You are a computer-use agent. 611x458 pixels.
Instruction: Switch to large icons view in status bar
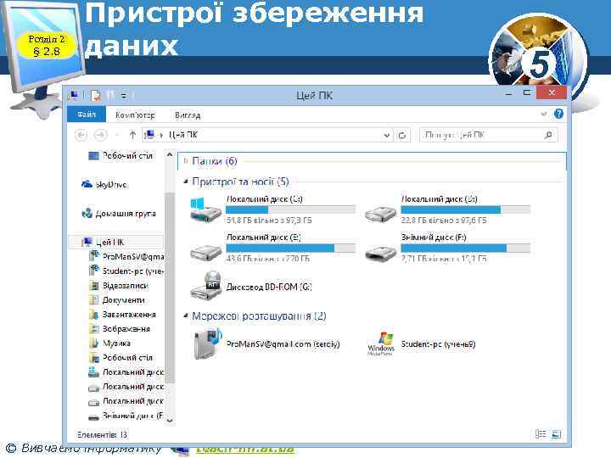(557, 434)
